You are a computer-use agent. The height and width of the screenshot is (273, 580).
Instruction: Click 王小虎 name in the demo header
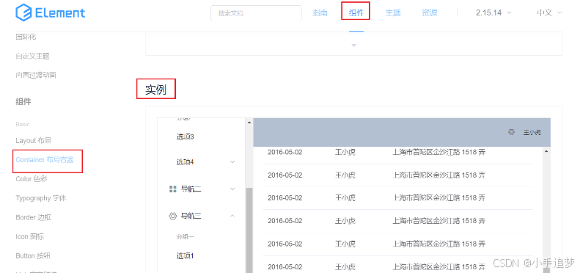coord(532,132)
